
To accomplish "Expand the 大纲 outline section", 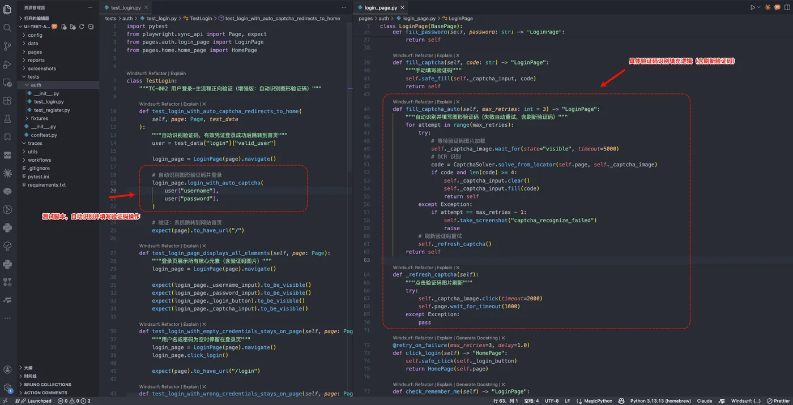I will [x=58, y=368].
